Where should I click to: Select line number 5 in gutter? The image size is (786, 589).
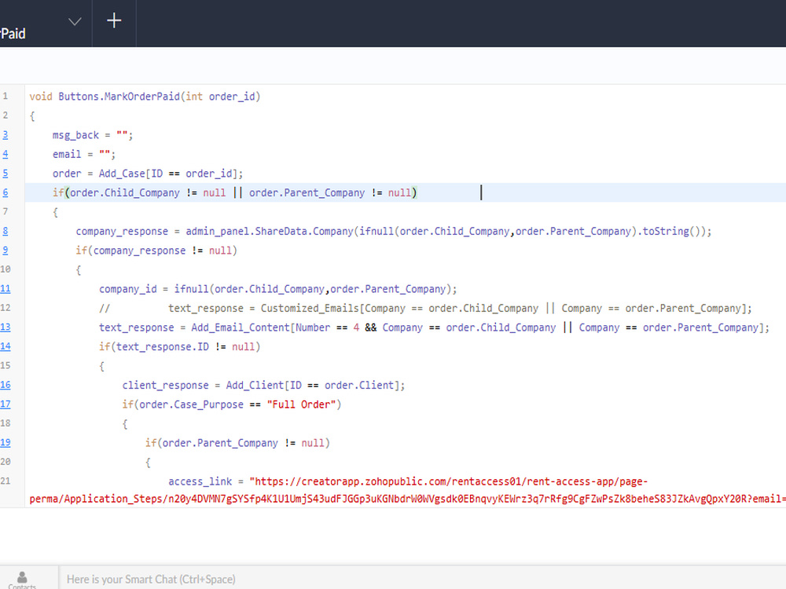coord(5,174)
